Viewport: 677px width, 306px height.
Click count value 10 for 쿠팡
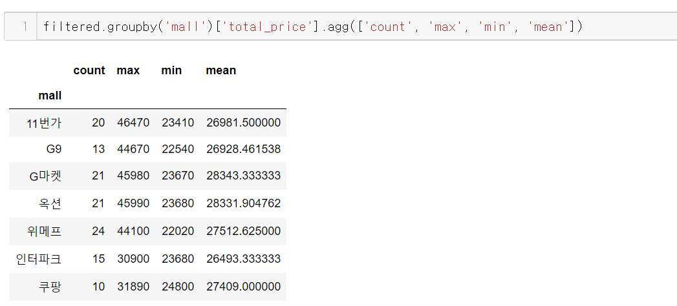[x=98, y=287]
